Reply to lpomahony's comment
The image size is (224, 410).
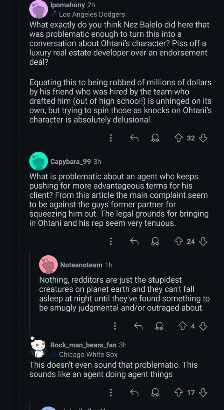click(134, 138)
